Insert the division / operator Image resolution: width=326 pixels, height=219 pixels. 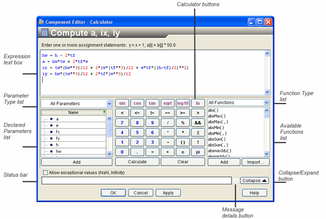167,123
